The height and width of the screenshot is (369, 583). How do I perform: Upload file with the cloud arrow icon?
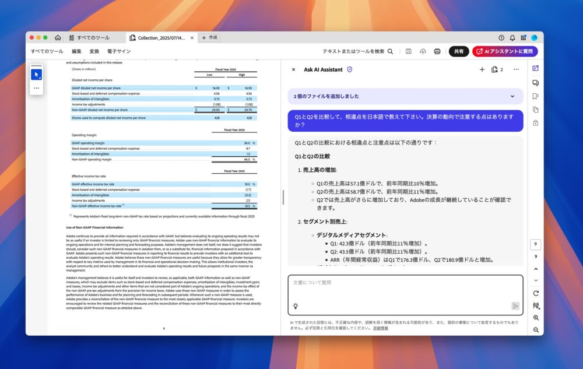click(423, 51)
